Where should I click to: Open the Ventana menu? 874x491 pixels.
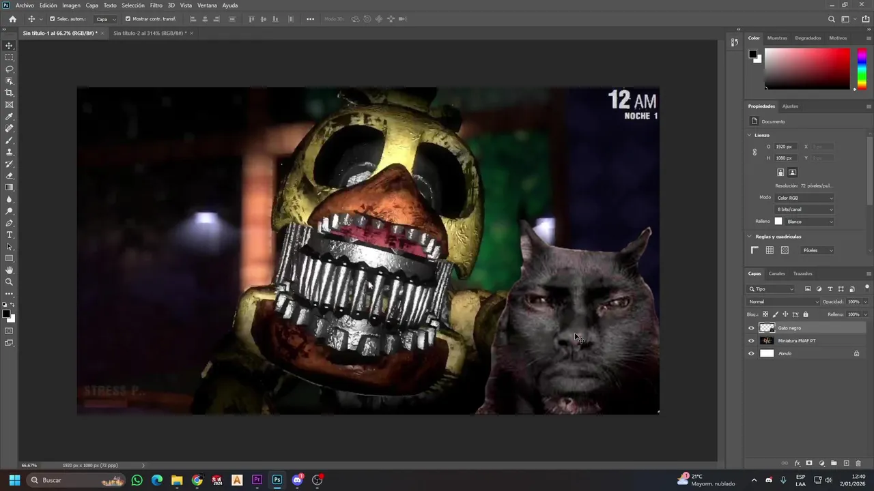point(207,5)
